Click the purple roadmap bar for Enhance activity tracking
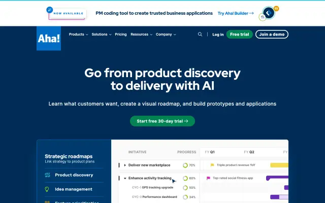Image resolution: width=325 pixels, height=203 pixels. (x=277, y=178)
